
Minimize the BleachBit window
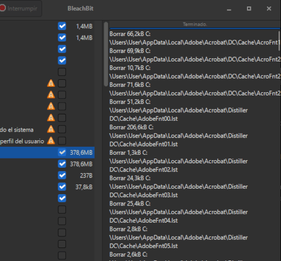[x=229, y=9]
